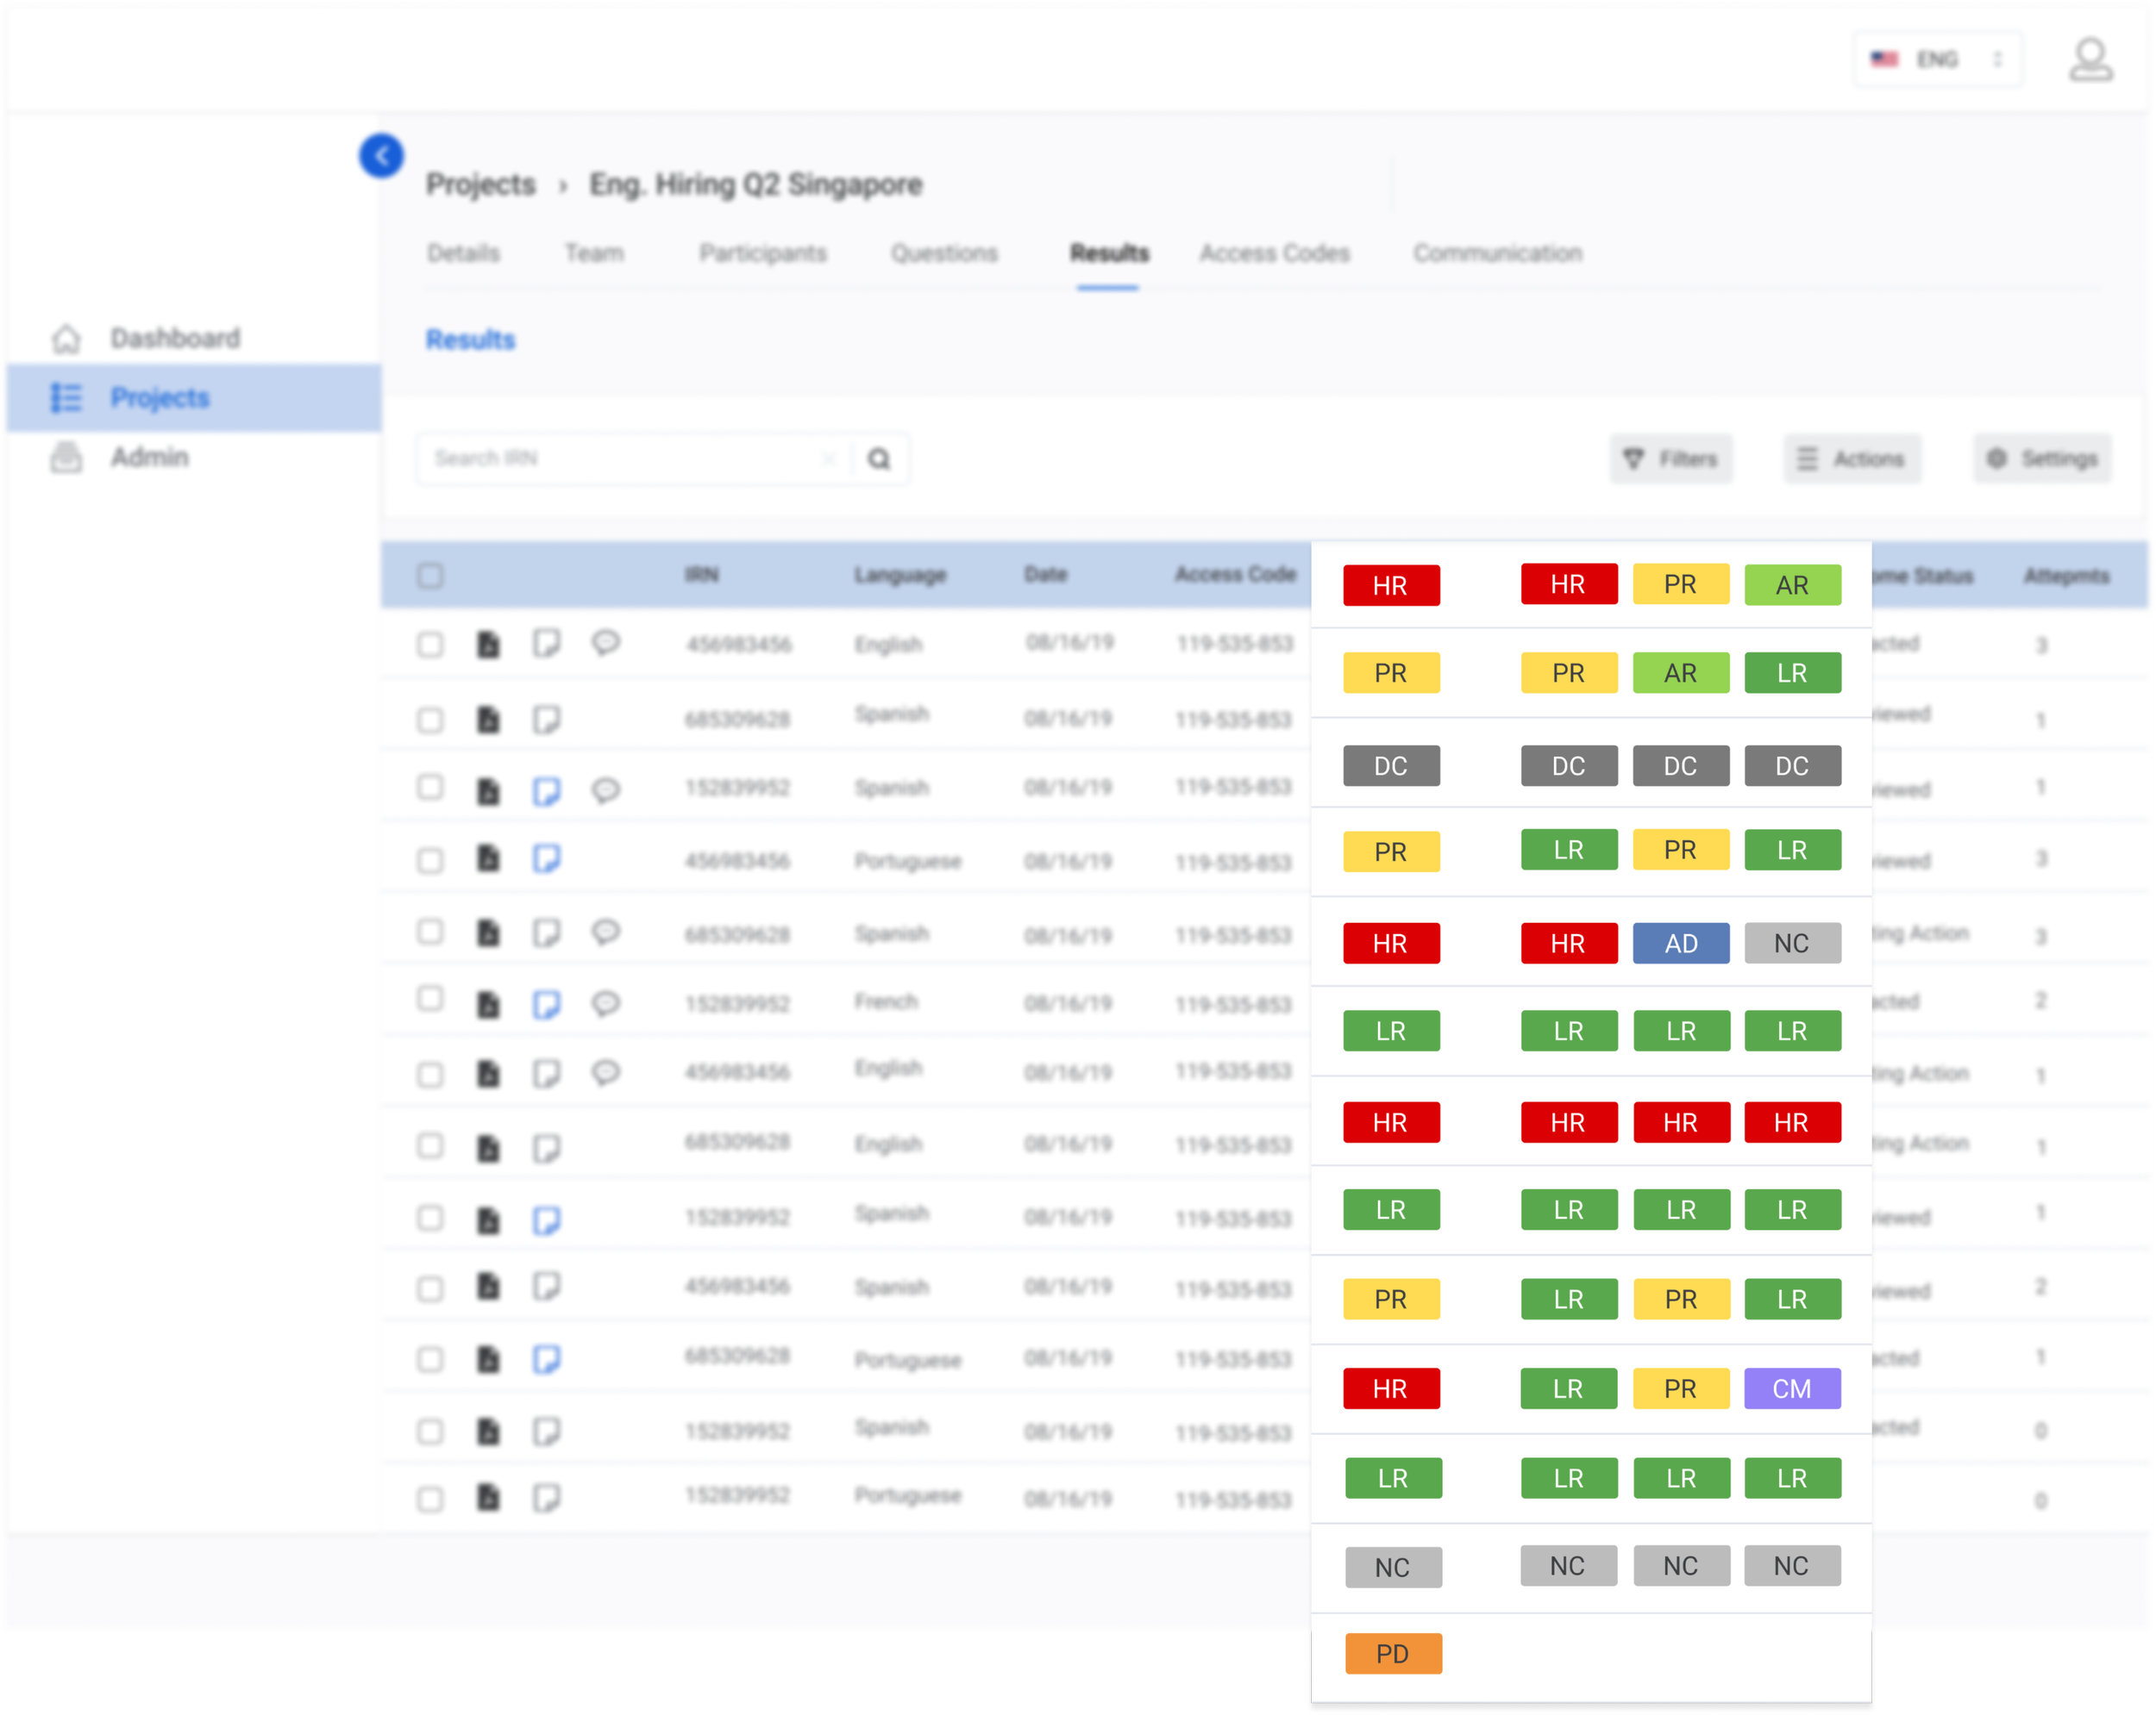
Task: Click the search magnifier icon
Action: coord(879,458)
